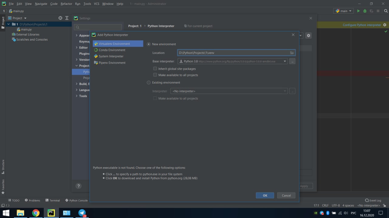Click Configure Python interpreter link

coord(362,25)
